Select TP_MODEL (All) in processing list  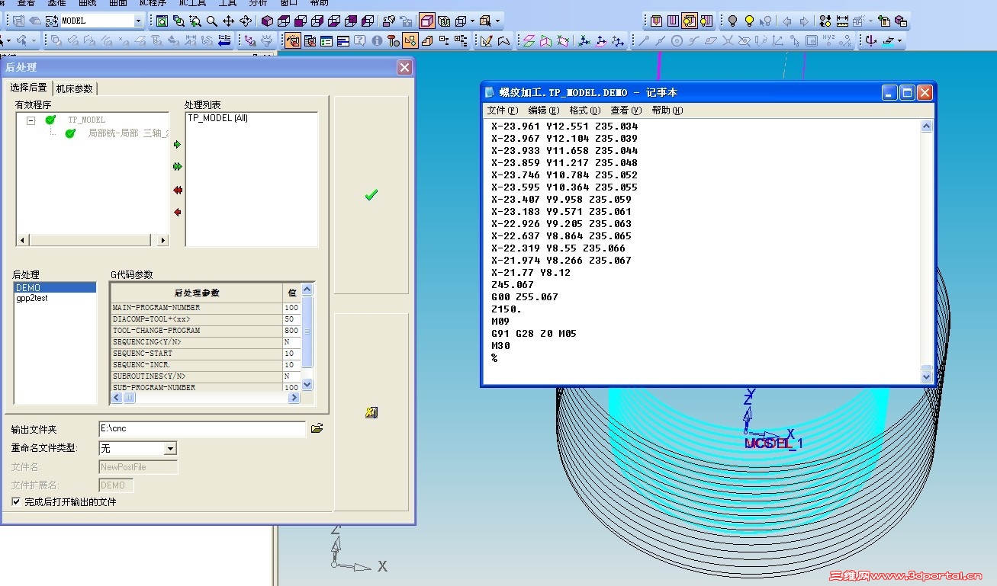tap(217, 118)
